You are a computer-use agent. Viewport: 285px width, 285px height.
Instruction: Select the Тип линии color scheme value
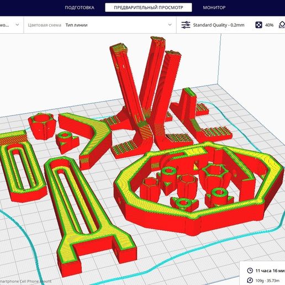tap(76, 25)
